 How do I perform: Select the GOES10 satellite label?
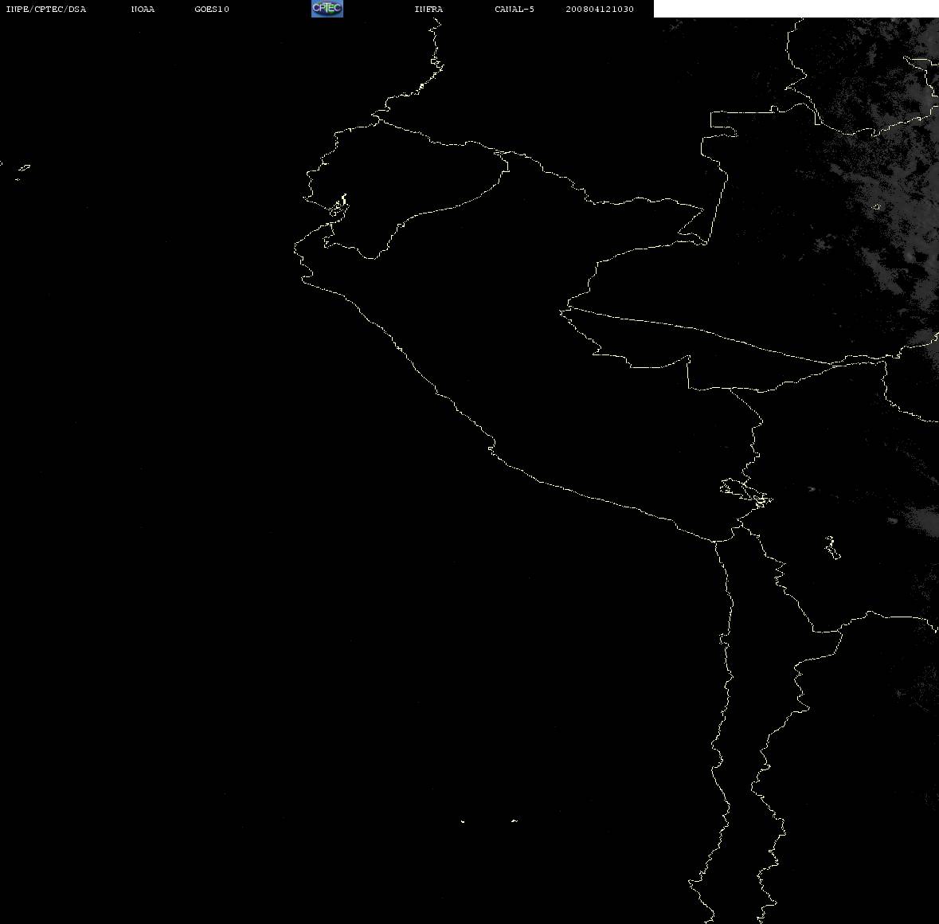pos(211,9)
